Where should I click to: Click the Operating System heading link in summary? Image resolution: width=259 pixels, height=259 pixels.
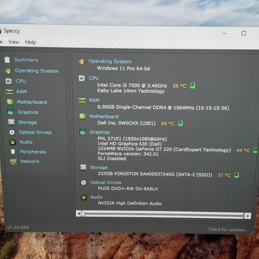click(x=110, y=61)
